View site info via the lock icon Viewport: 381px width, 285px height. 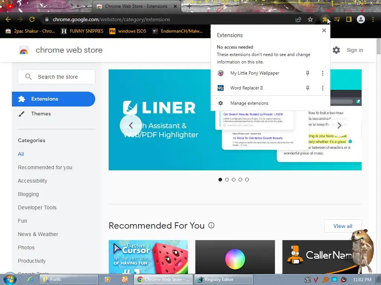click(x=47, y=19)
